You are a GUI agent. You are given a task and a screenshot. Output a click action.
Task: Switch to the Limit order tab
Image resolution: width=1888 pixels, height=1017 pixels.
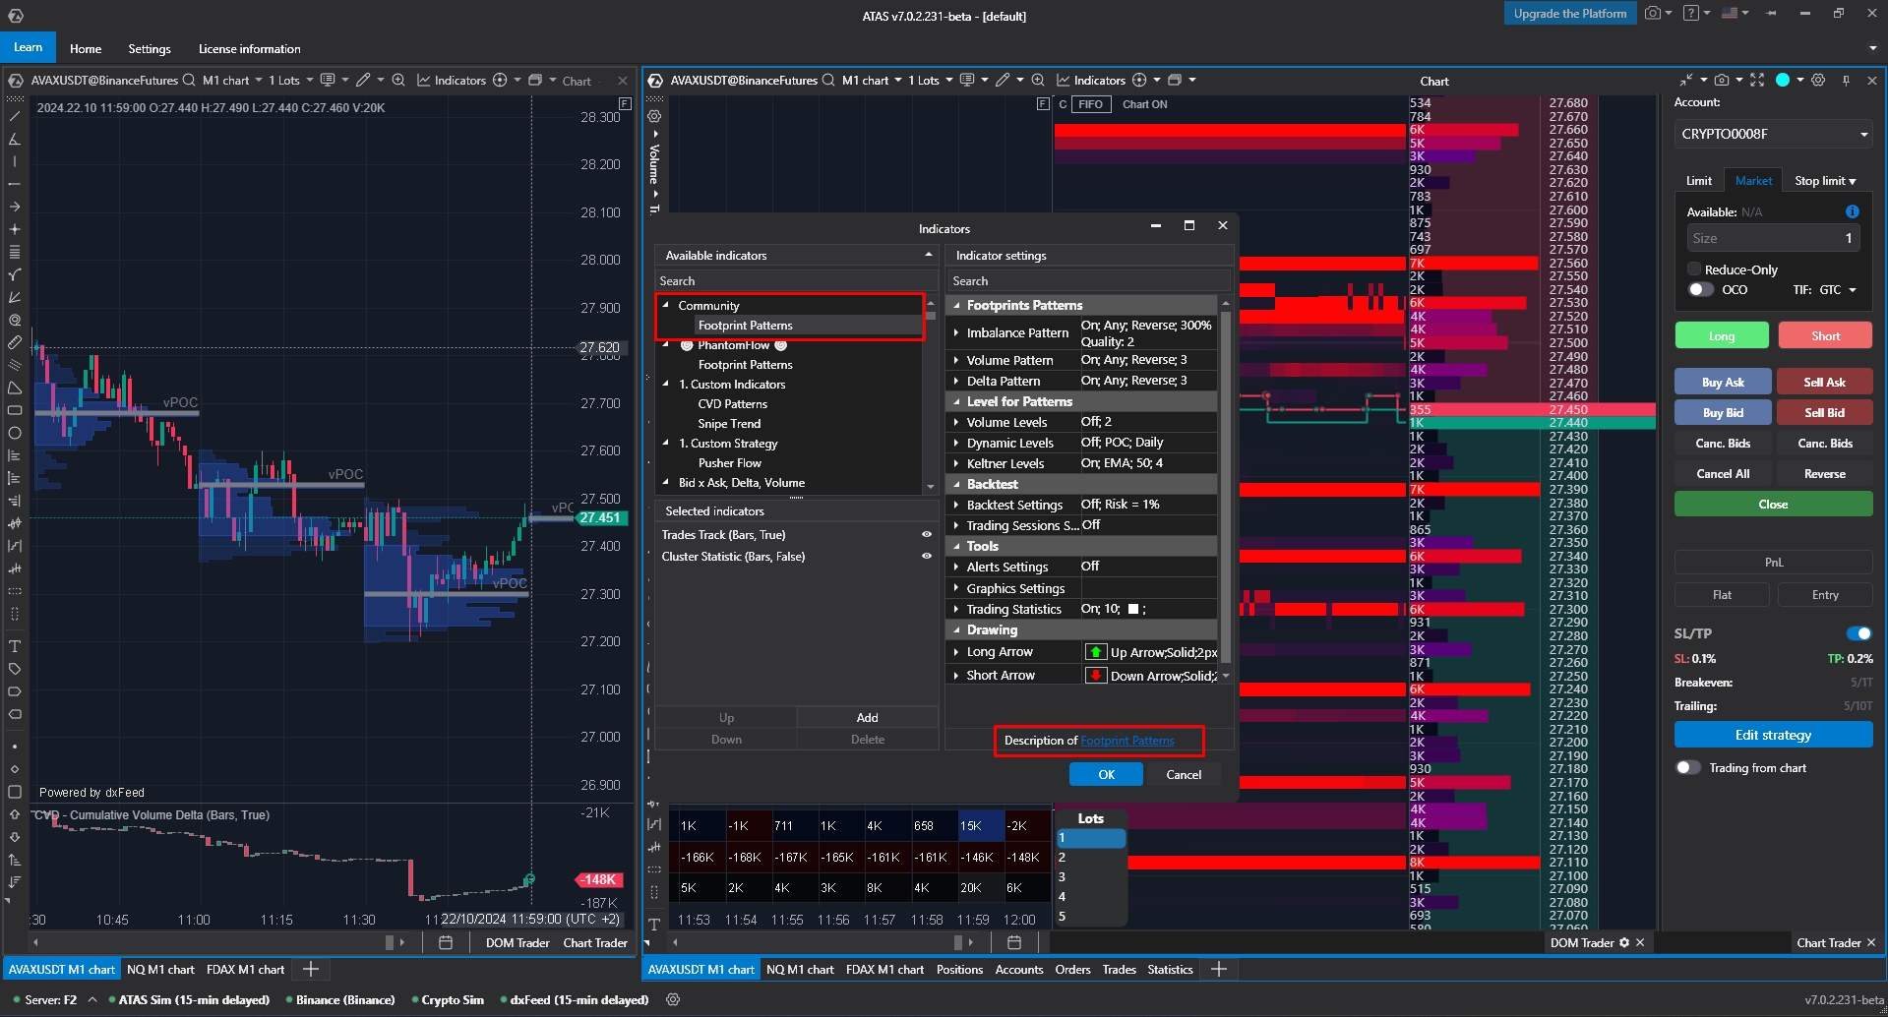tap(1698, 181)
